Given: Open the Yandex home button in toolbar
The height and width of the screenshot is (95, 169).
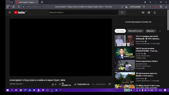Looking at the screenshot, I should [x=13, y=7].
